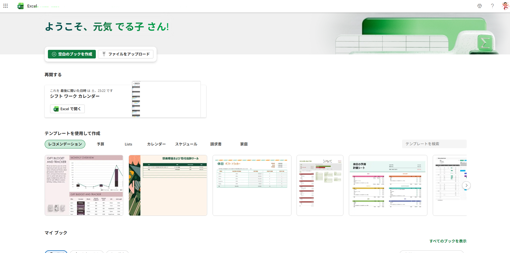
Task: Select the カレンダー template tab
Action: pyautogui.click(x=156, y=144)
